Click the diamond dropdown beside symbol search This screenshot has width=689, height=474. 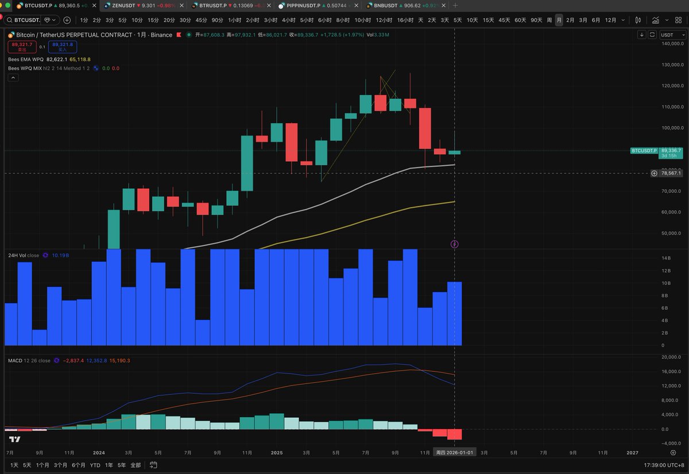tap(49, 20)
